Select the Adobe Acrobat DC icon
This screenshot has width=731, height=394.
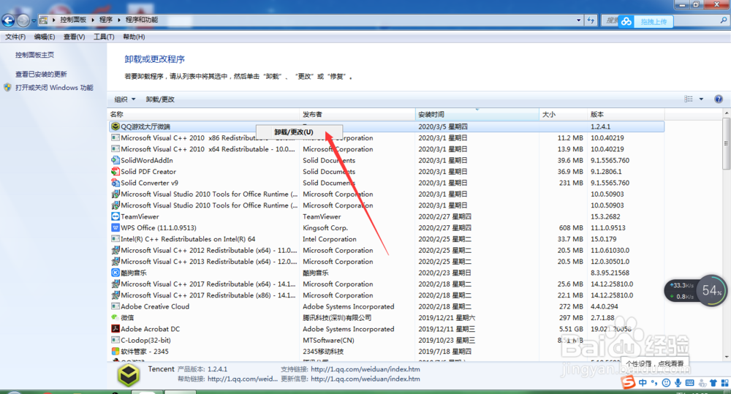point(115,329)
